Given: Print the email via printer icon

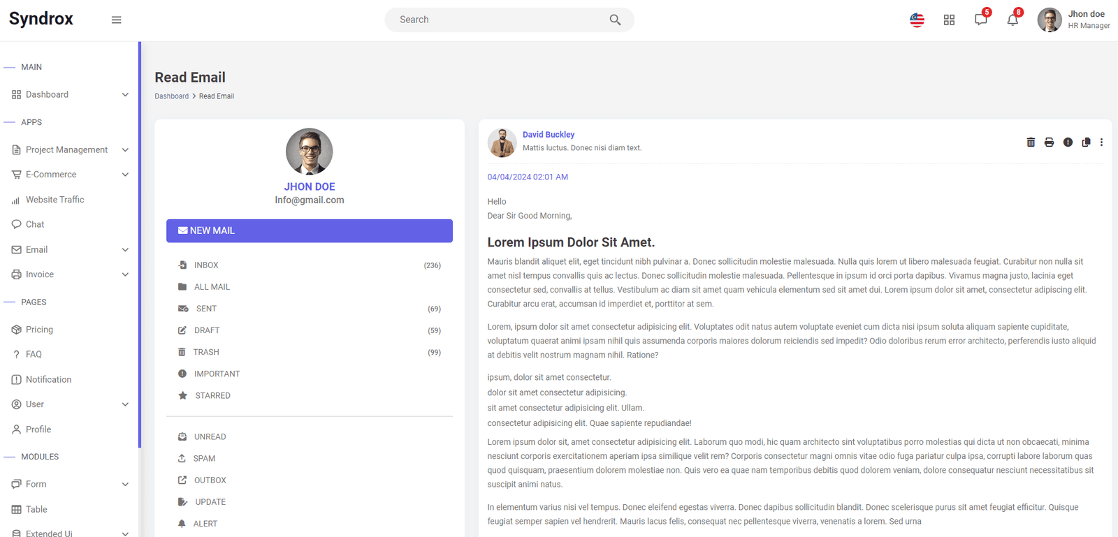Looking at the screenshot, I should [1049, 142].
